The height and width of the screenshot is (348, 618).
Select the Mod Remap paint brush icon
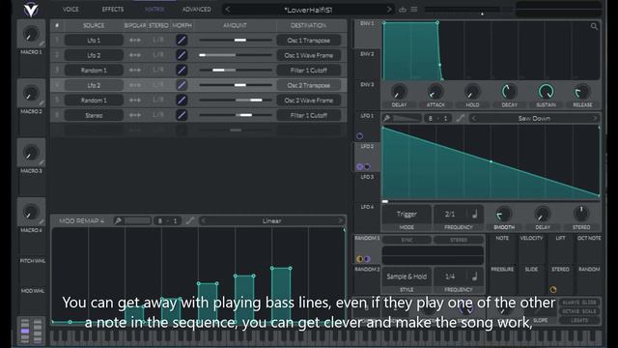coord(118,220)
